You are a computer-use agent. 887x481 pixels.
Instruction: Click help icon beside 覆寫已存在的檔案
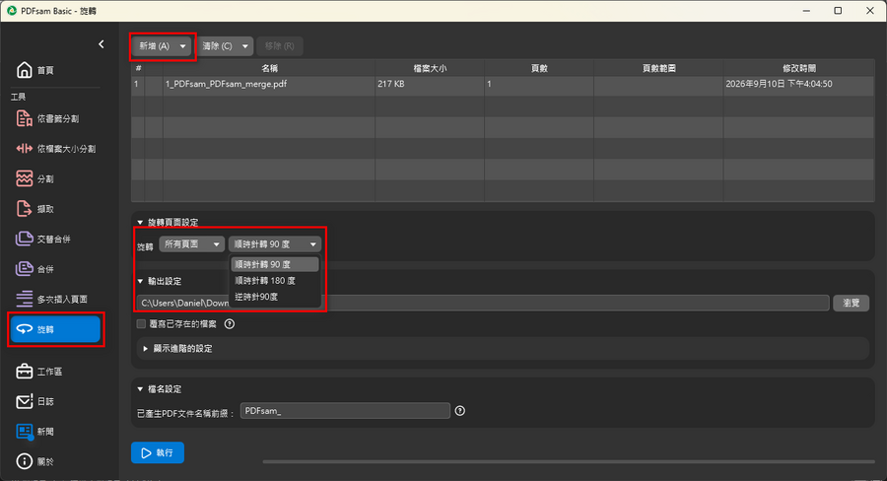(x=229, y=323)
